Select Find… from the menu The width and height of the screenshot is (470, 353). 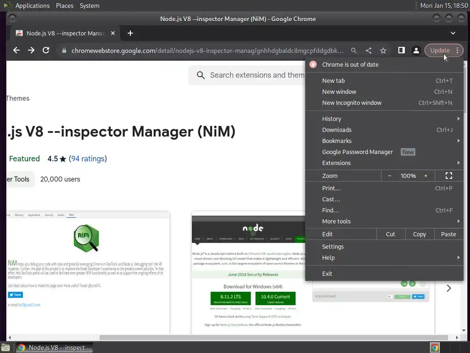point(384,211)
